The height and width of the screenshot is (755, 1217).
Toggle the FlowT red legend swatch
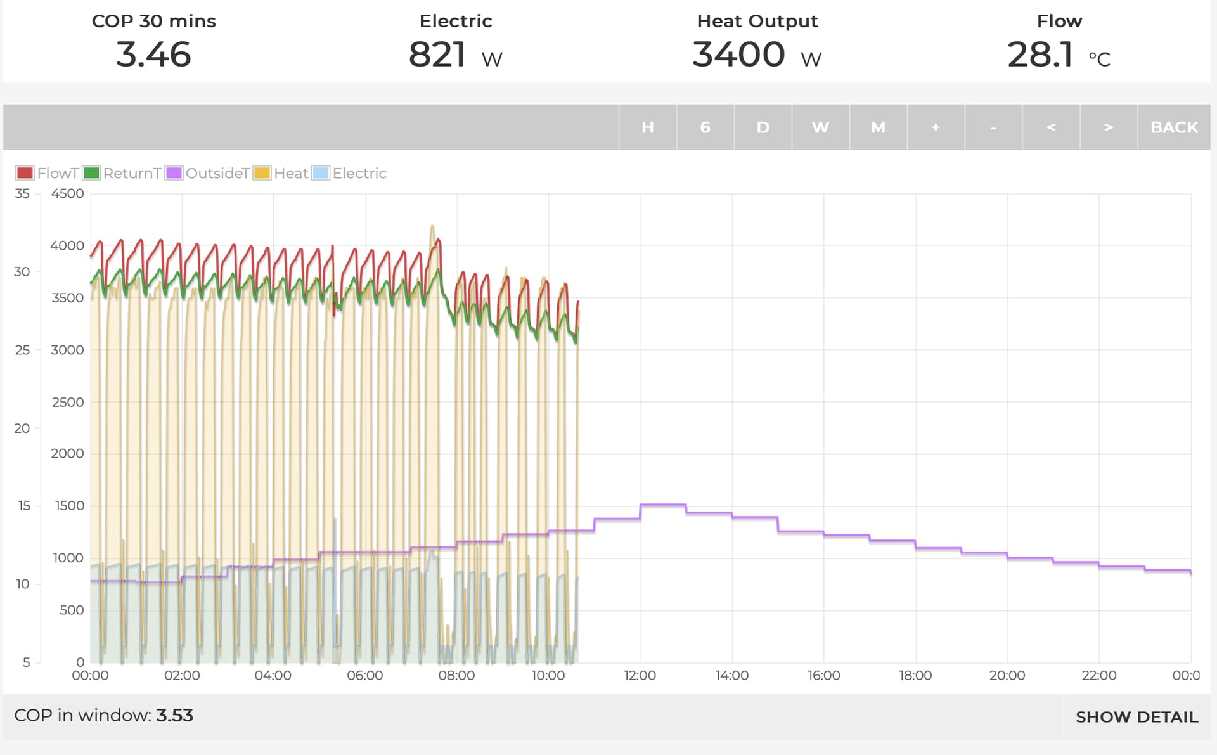(x=25, y=173)
